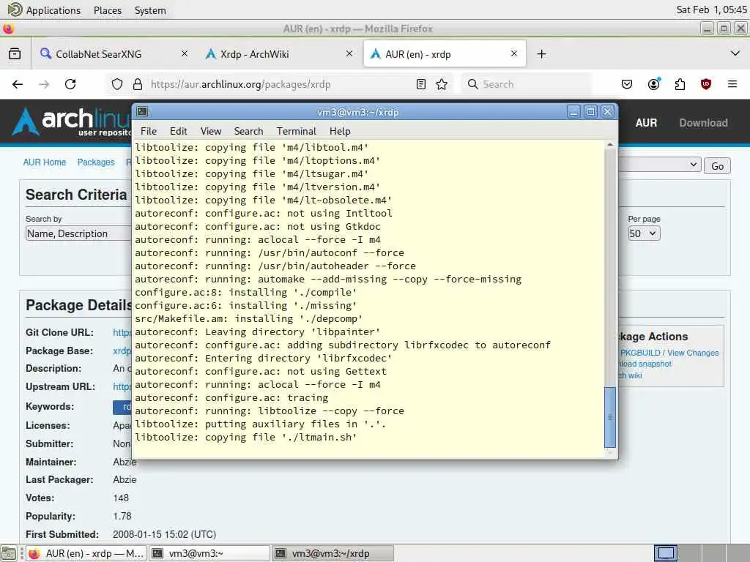
Task: Open the tracking protection shield icon
Action: point(117,84)
